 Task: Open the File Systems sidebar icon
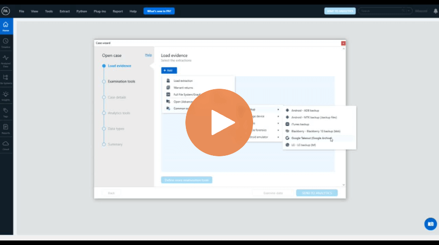[6, 79]
